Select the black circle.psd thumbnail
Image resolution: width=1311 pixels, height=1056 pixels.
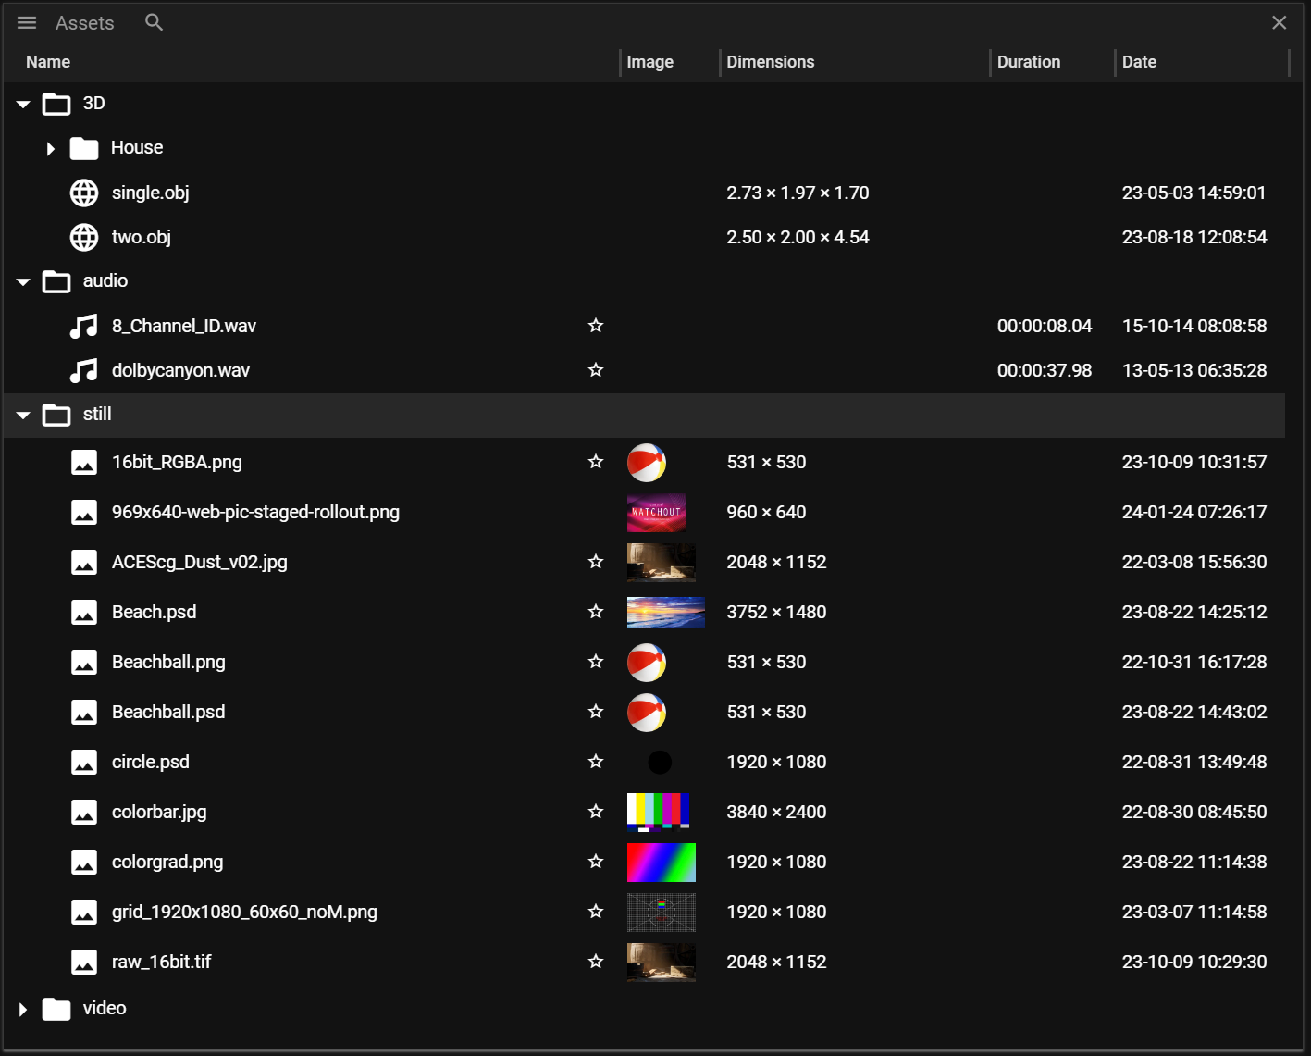click(x=660, y=763)
